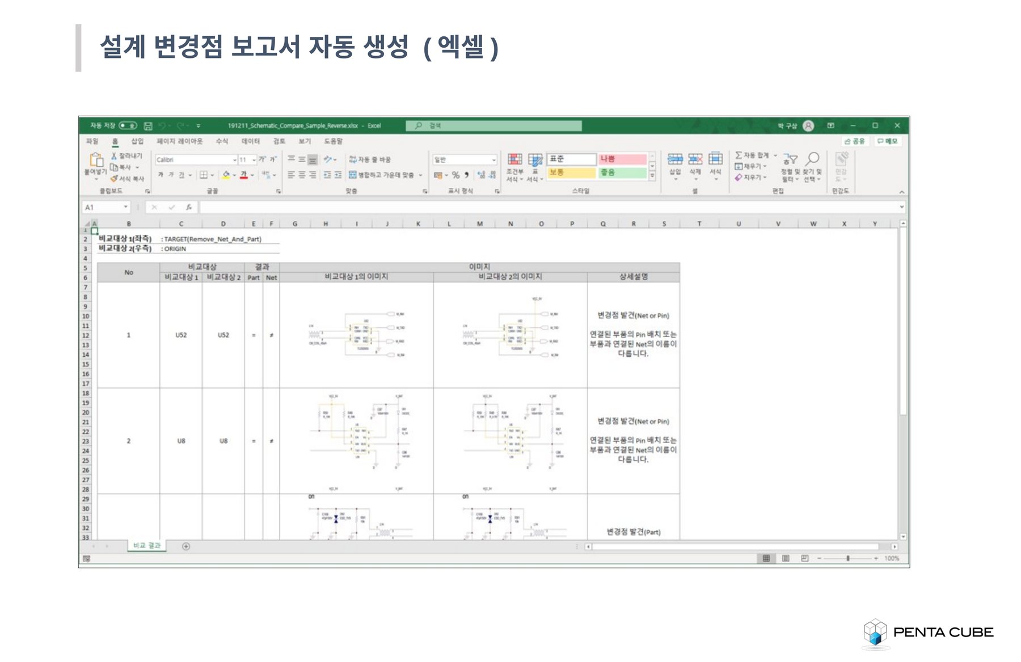The image size is (1021, 662).
Task: Open the Calibri font name dropdown
Action: pyautogui.click(x=234, y=160)
